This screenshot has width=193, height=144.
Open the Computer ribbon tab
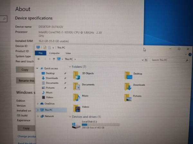point(55,53)
